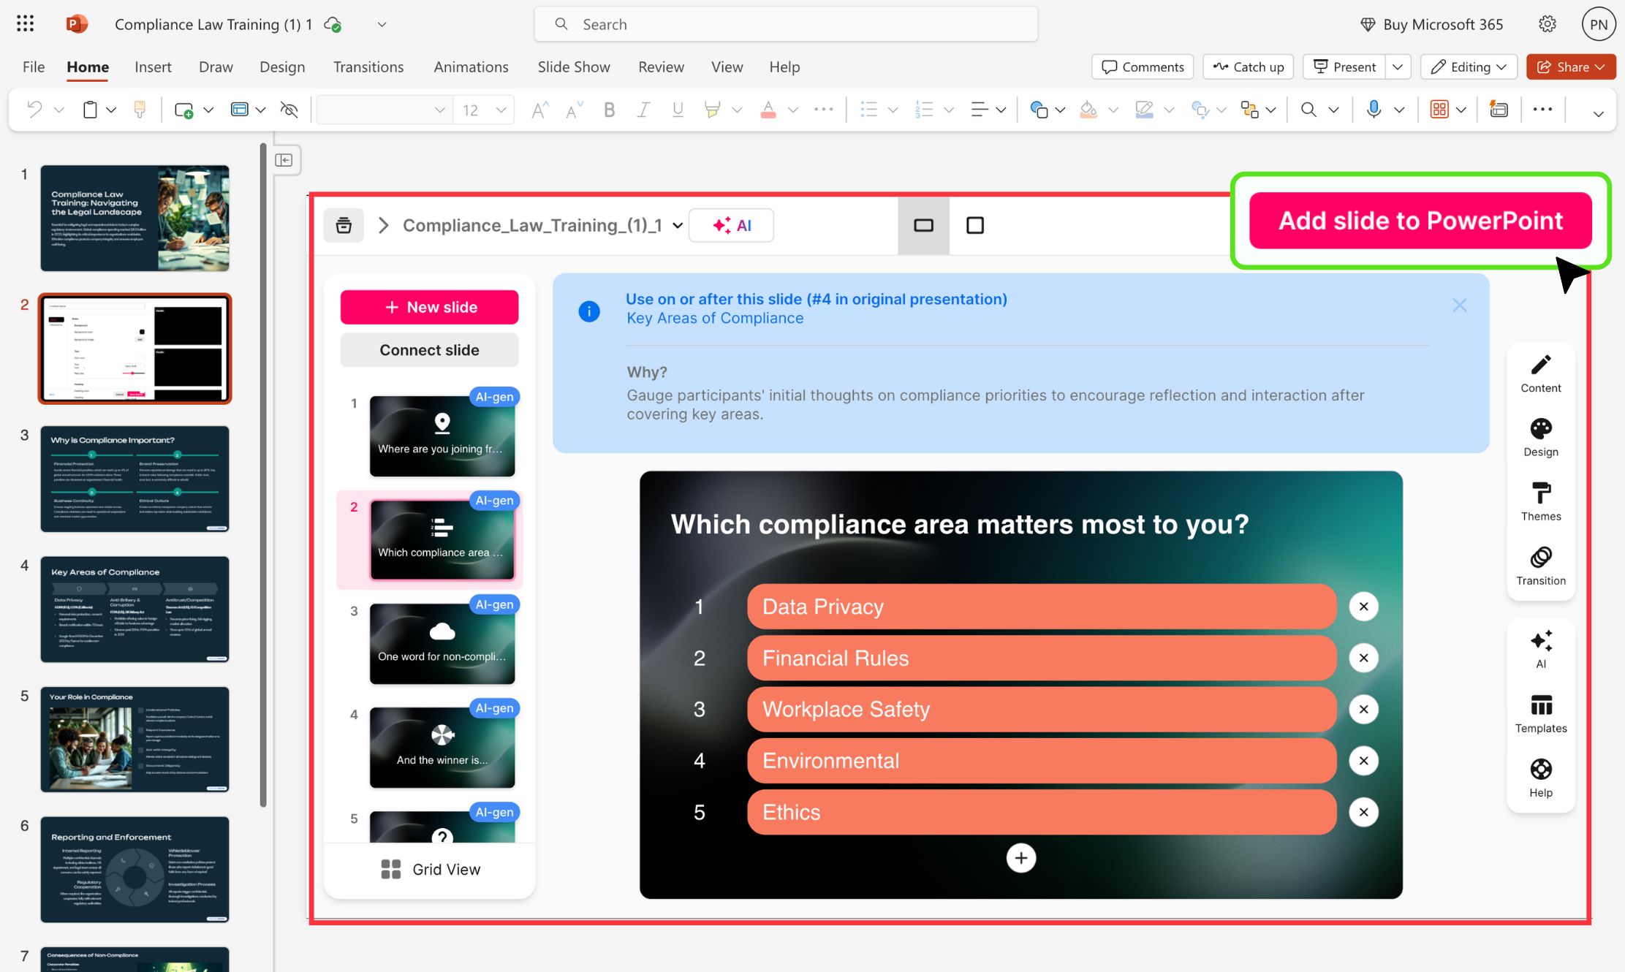Open the Slide Show ribbon tab
This screenshot has height=972, width=1625.
point(574,67)
